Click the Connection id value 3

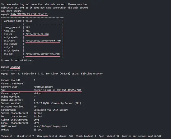34,80
